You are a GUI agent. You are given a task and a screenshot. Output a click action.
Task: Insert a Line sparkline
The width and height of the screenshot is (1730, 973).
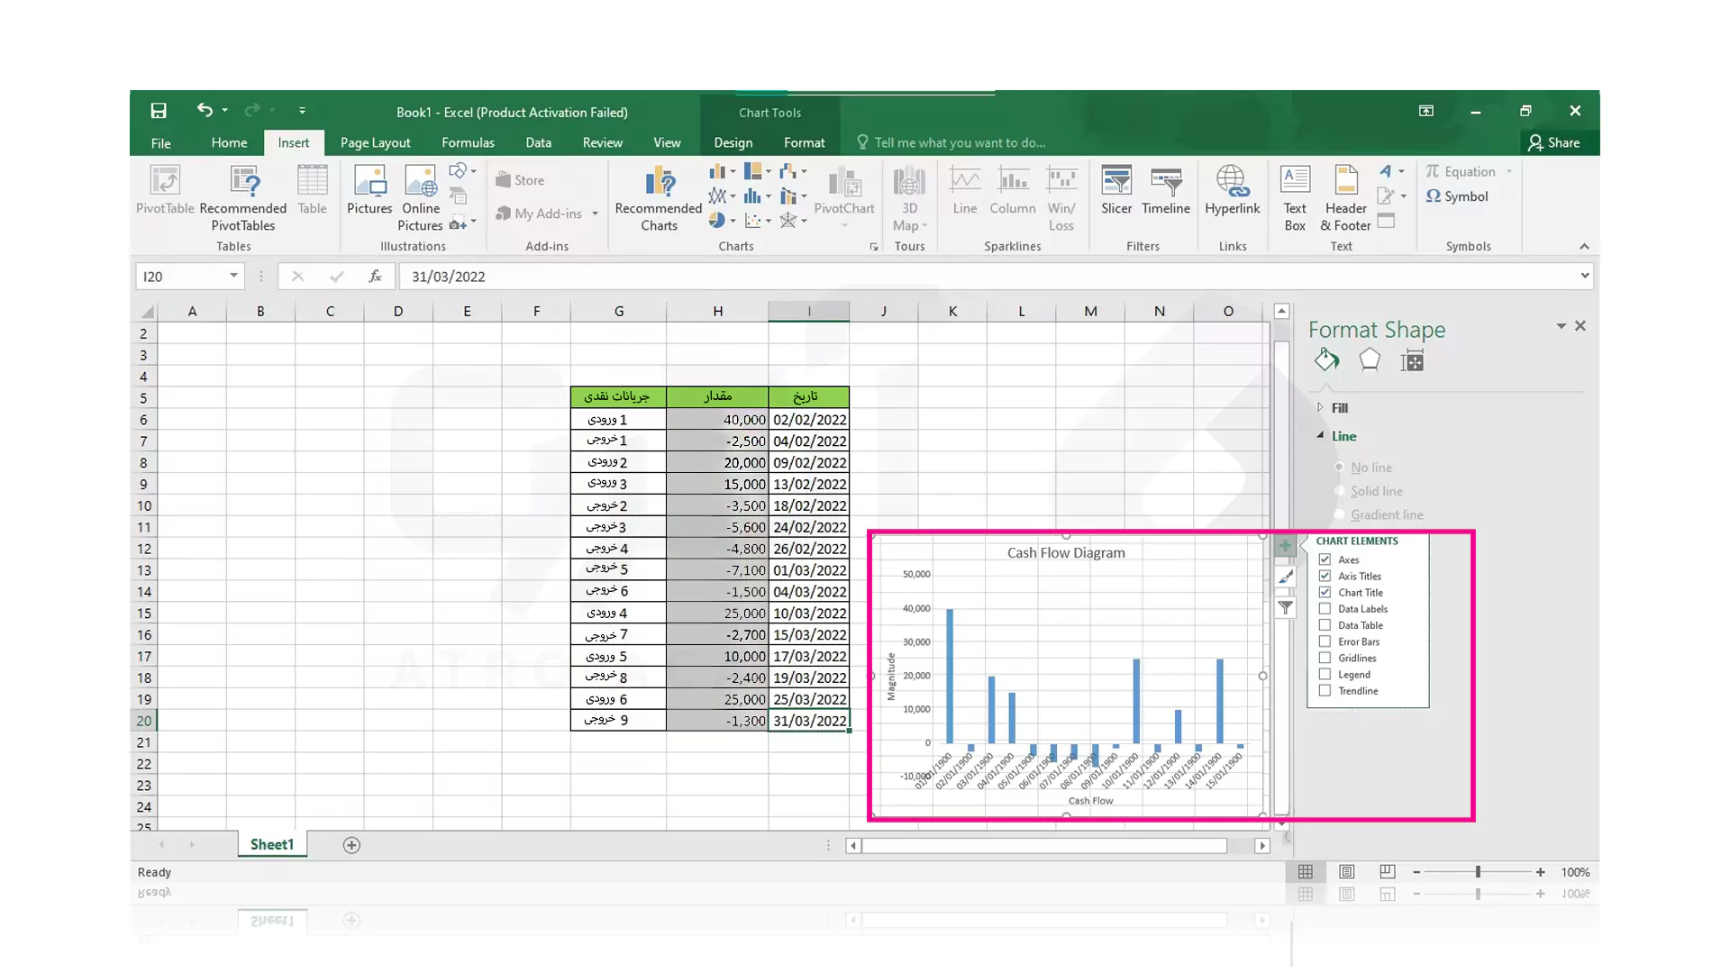964,190
